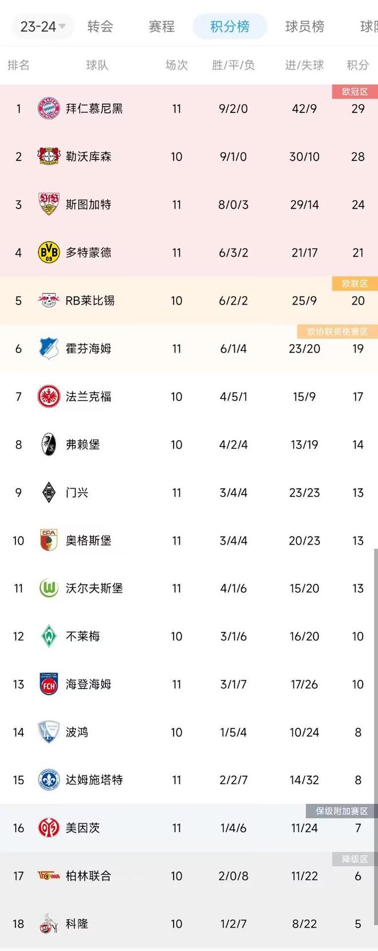Switch to the 赛程 tab

(x=162, y=26)
